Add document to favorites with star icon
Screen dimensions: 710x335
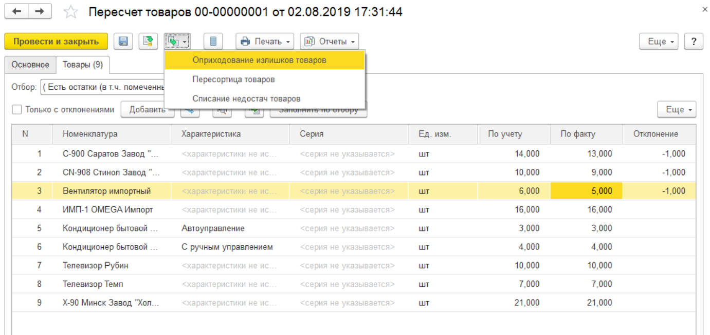coord(70,12)
